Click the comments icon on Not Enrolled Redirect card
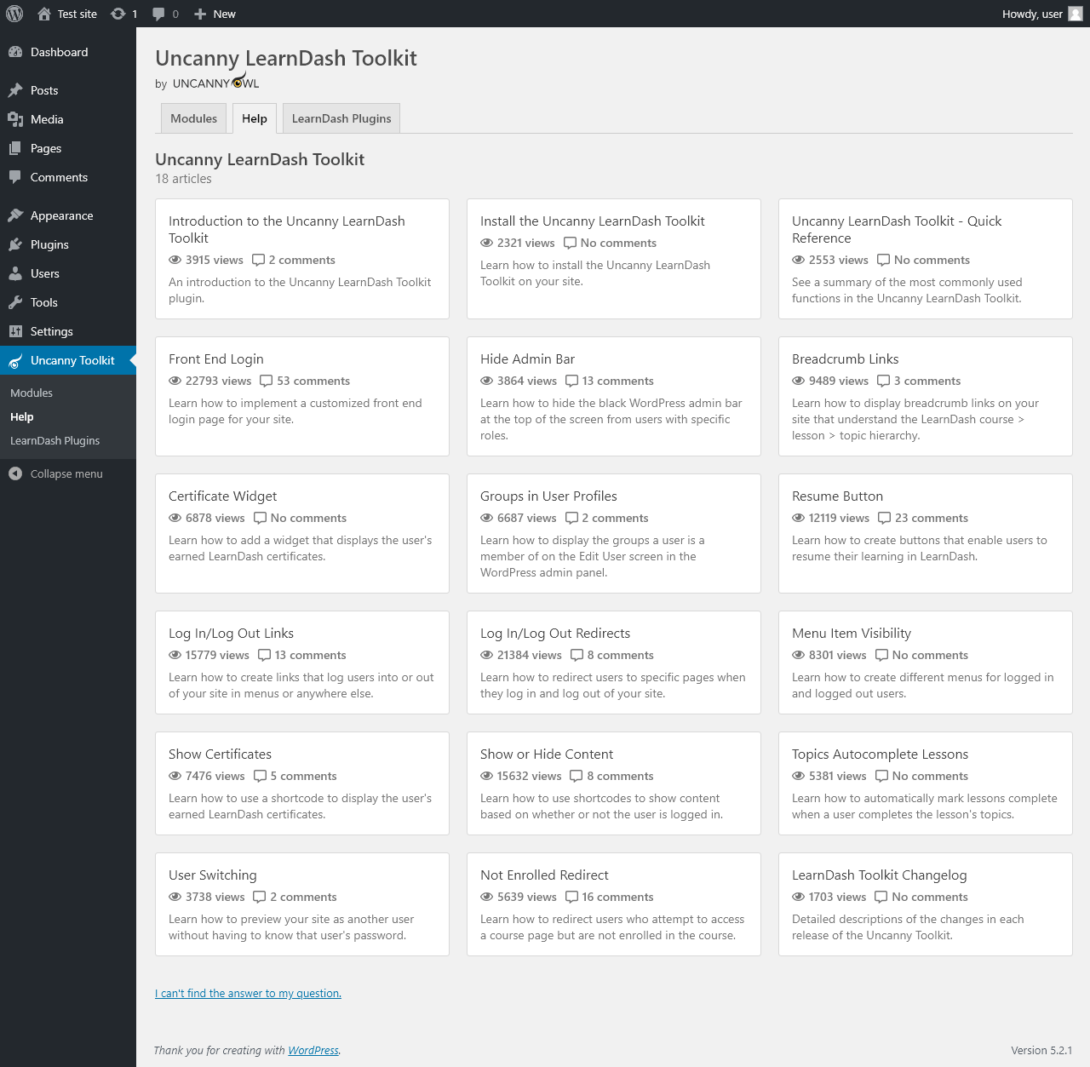Screen dimensions: 1090x1067 click(x=571, y=897)
